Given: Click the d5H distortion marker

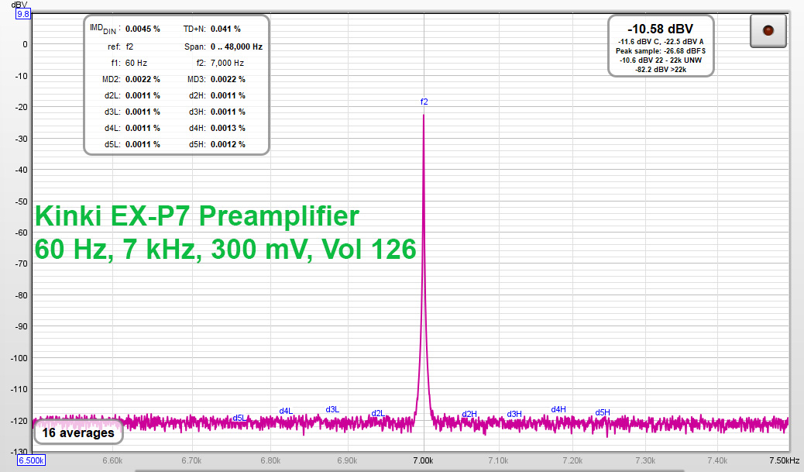Looking at the screenshot, I should coord(603,412).
